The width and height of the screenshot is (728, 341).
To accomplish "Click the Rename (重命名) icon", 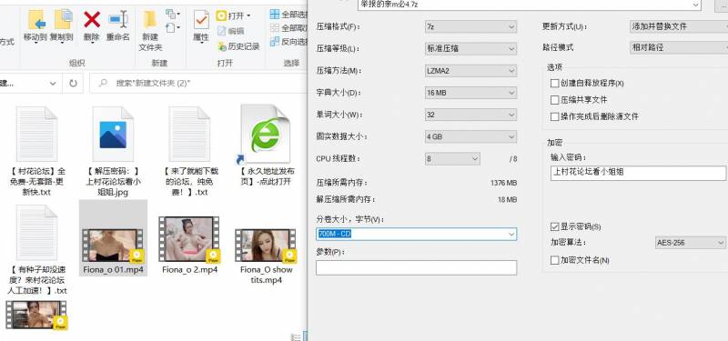I will [x=118, y=20].
